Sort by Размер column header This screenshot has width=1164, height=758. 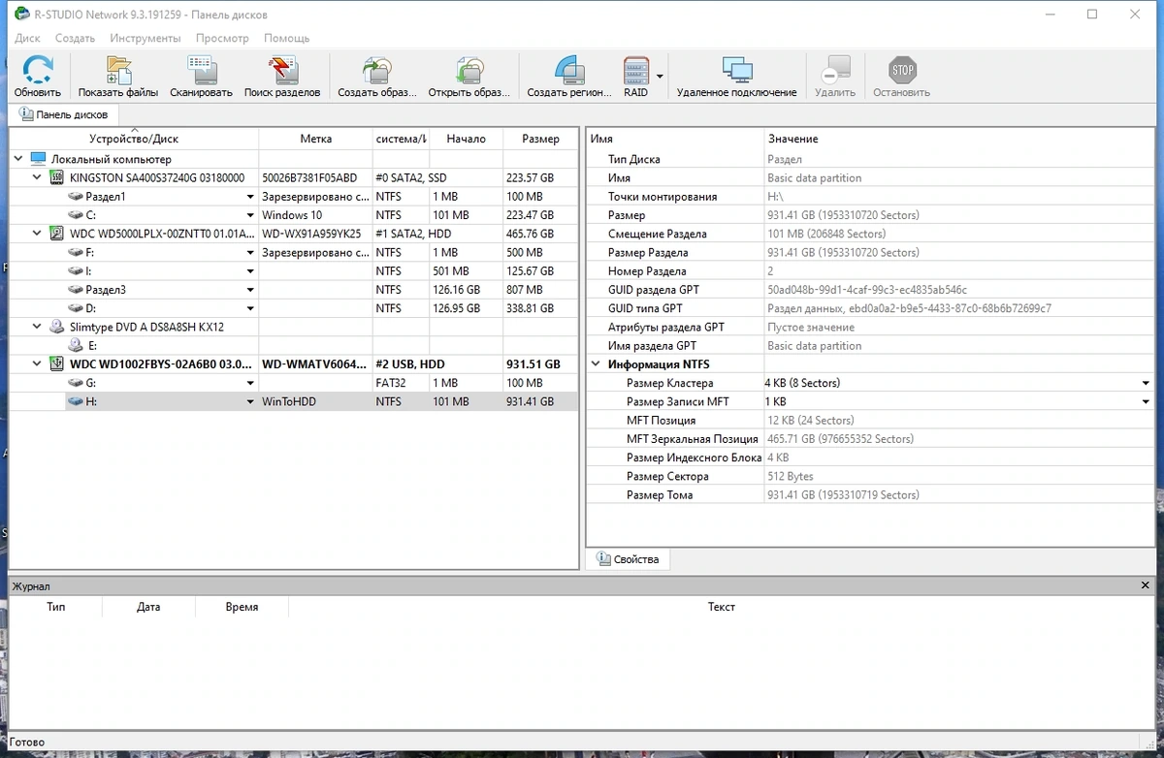(x=540, y=139)
